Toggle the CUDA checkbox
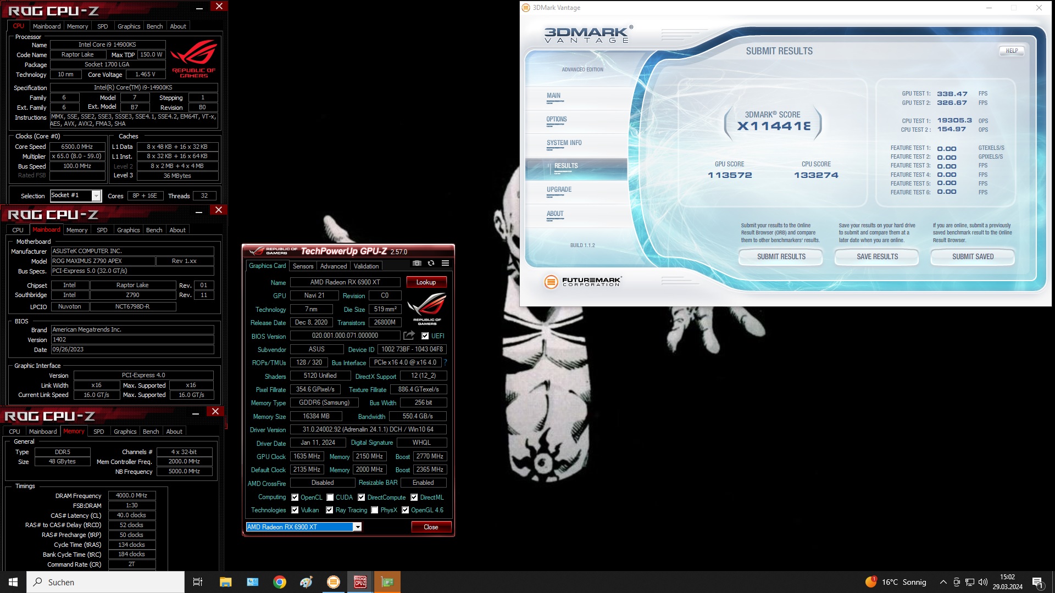 pyautogui.click(x=330, y=497)
